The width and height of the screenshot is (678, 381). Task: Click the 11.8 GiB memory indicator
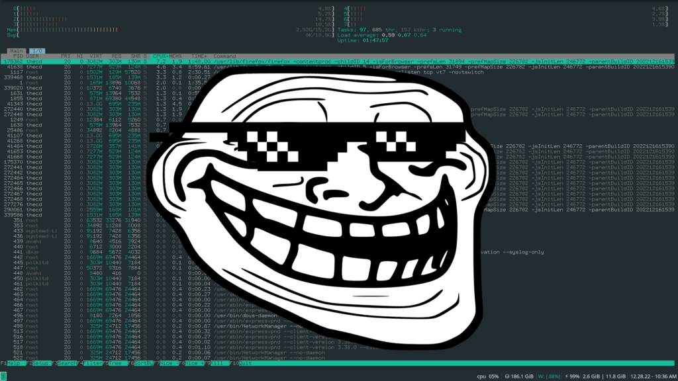coord(616,376)
